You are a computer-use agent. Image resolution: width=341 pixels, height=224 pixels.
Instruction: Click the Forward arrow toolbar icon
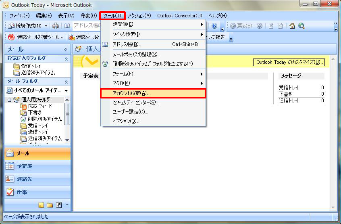[260, 26]
